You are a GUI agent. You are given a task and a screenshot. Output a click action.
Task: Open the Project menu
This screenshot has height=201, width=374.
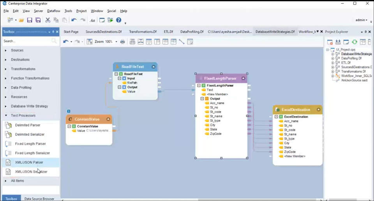[x=81, y=11]
